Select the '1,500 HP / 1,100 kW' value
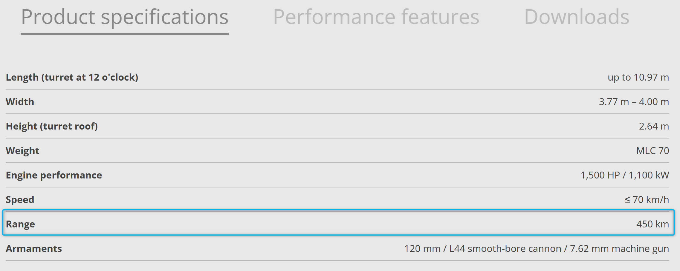This screenshot has width=680, height=271. tap(624, 175)
